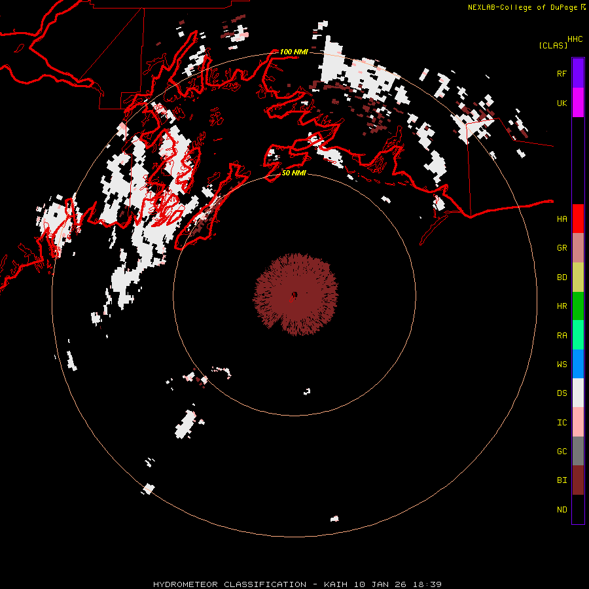Click the GC legend label
This screenshot has height=589, width=589.
(x=562, y=452)
